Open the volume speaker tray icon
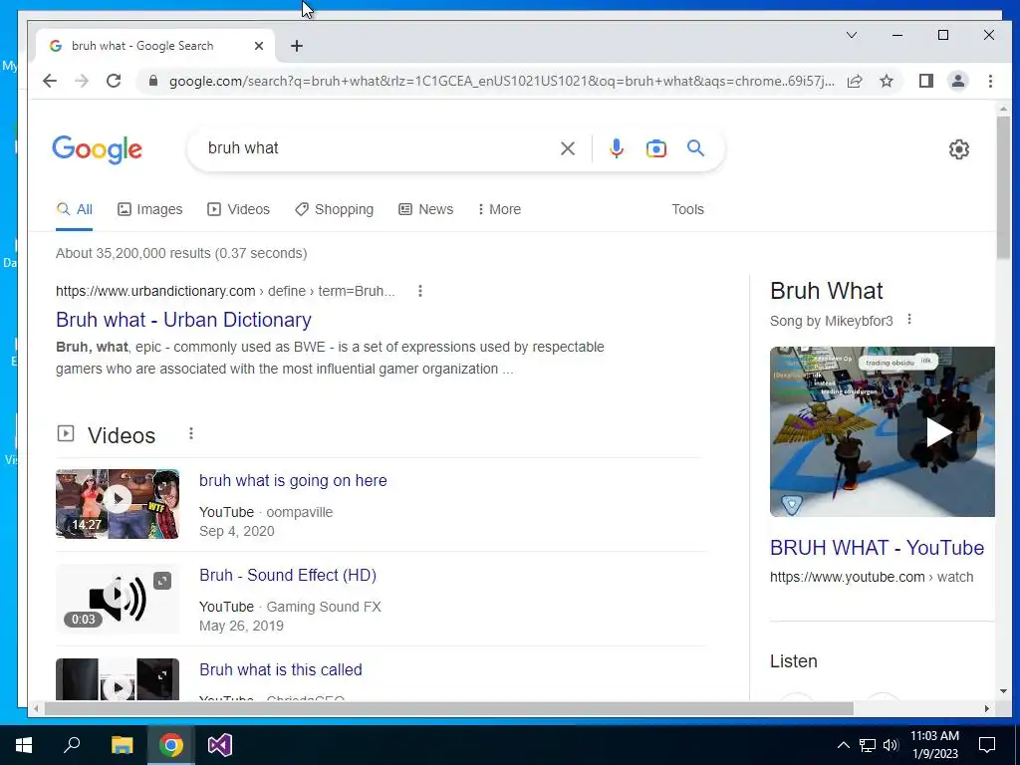The height and width of the screenshot is (765, 1020). (x=891, y=745)
